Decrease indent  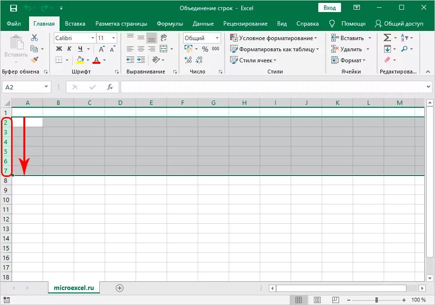pyautogui.click(x=130, y=60)
